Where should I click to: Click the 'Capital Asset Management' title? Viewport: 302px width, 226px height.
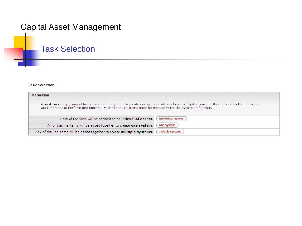tap(71, 27)
